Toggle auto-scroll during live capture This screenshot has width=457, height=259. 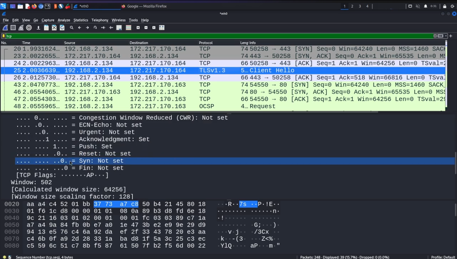pos(119,28)
